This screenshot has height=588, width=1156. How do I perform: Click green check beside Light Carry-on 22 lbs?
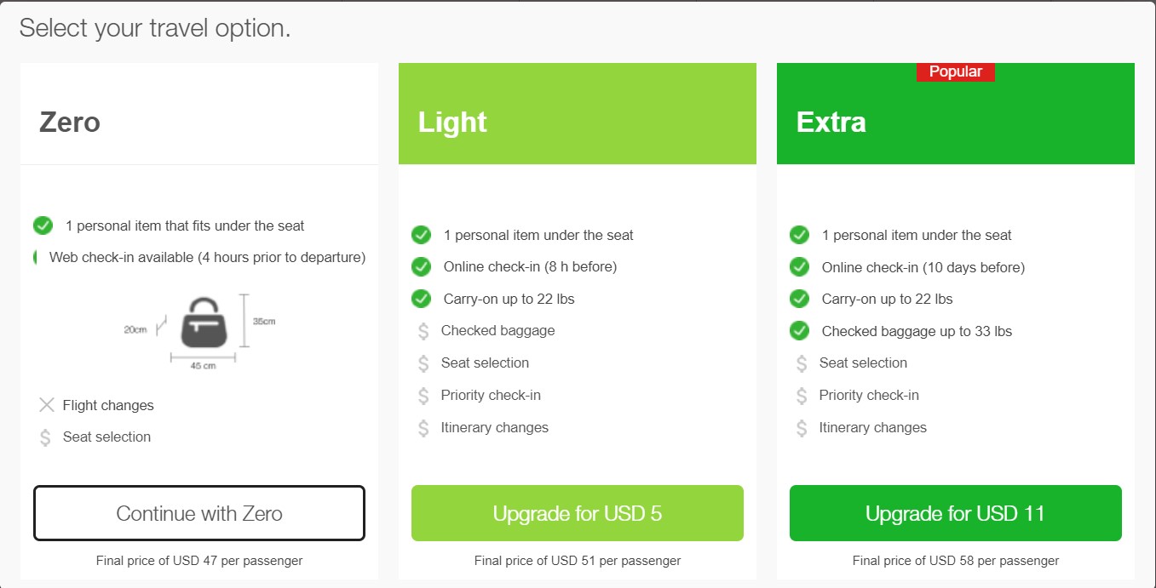coord(421,299)
